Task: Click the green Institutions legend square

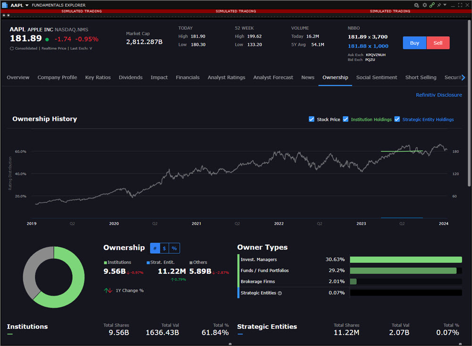Action: tap(105, 263)
